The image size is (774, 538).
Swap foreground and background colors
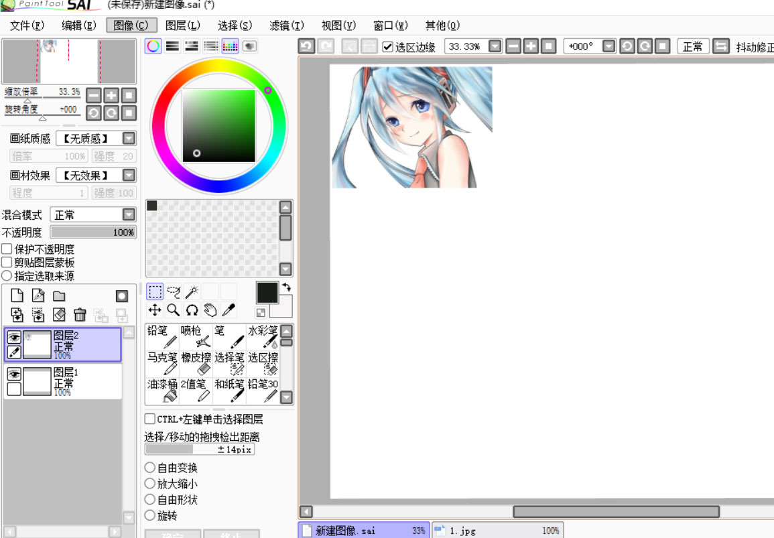(286, 287)
